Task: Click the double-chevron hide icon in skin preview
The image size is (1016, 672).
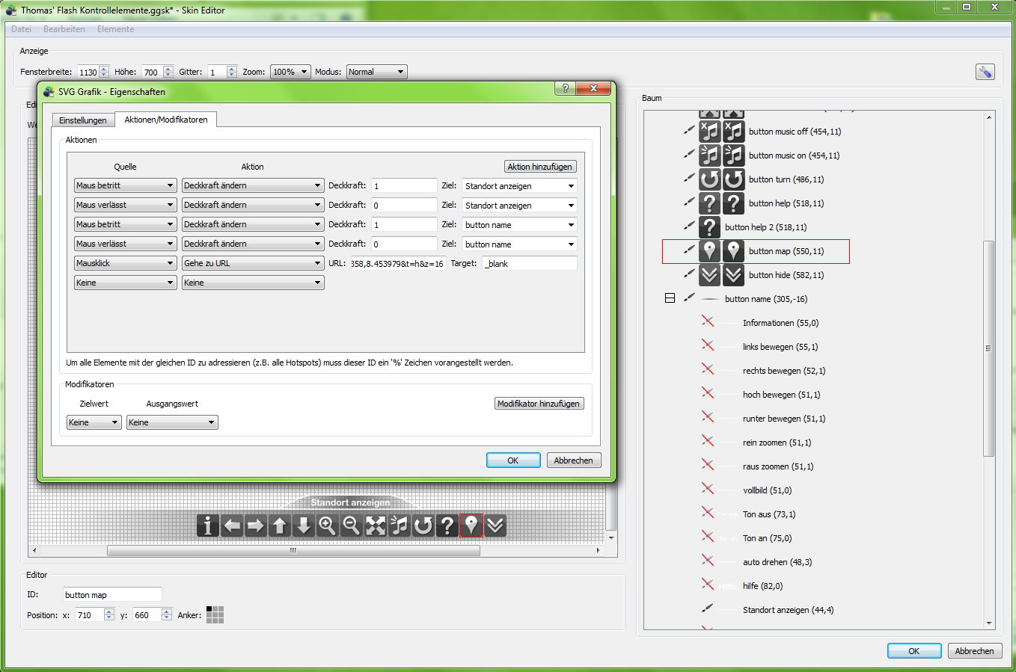Action: click(495, 525)
